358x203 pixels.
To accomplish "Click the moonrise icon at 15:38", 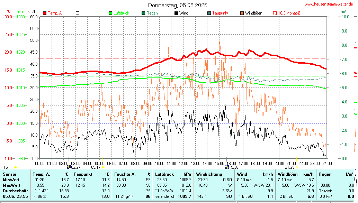I will point(227,167).
